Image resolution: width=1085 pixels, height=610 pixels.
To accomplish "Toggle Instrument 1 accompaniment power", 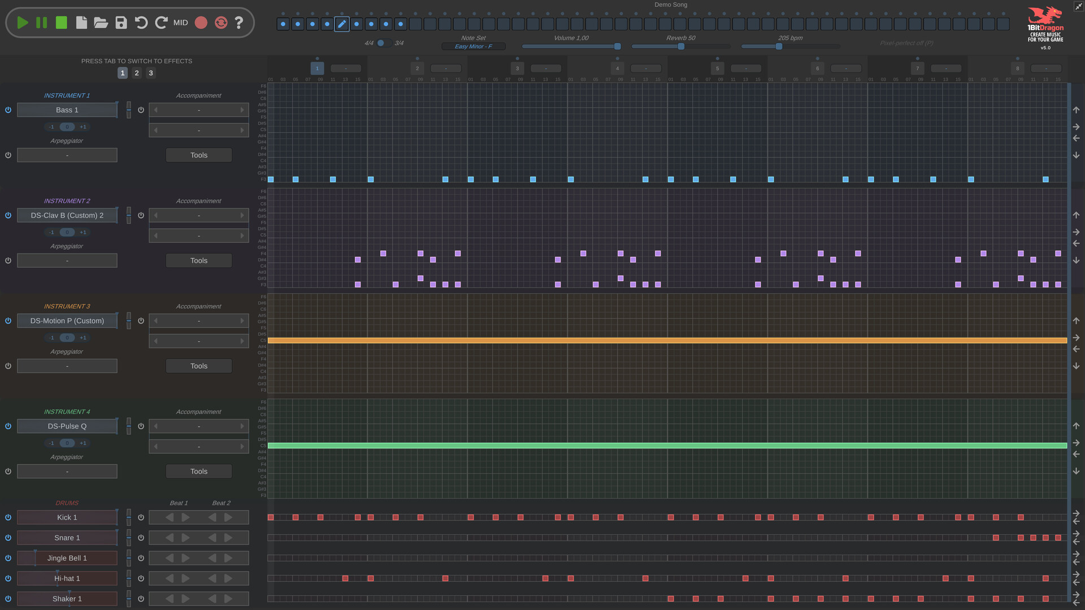I will [x=141, y=110].
